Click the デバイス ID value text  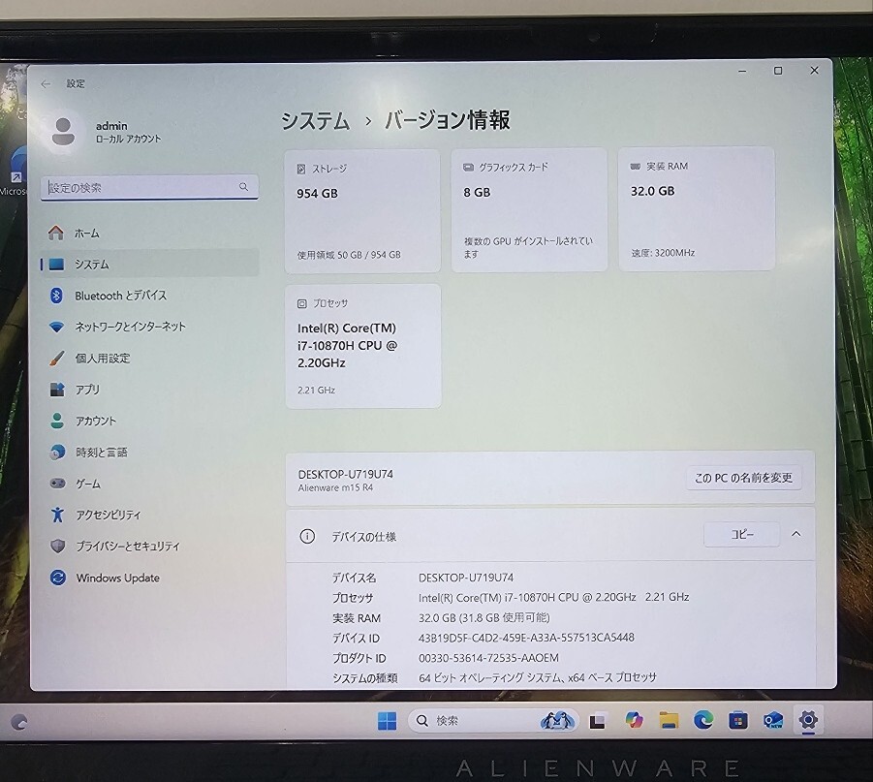pyautogui.click(x=526, y=638)
